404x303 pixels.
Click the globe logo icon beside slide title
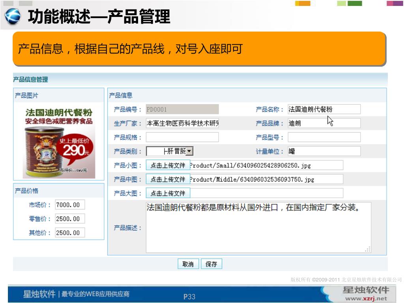tap(12, 16)
